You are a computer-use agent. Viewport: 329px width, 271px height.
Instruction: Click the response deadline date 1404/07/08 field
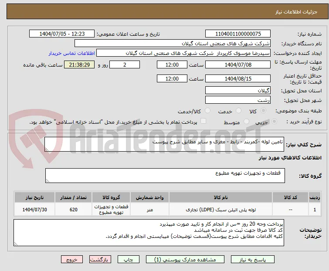tap(238, 64)
